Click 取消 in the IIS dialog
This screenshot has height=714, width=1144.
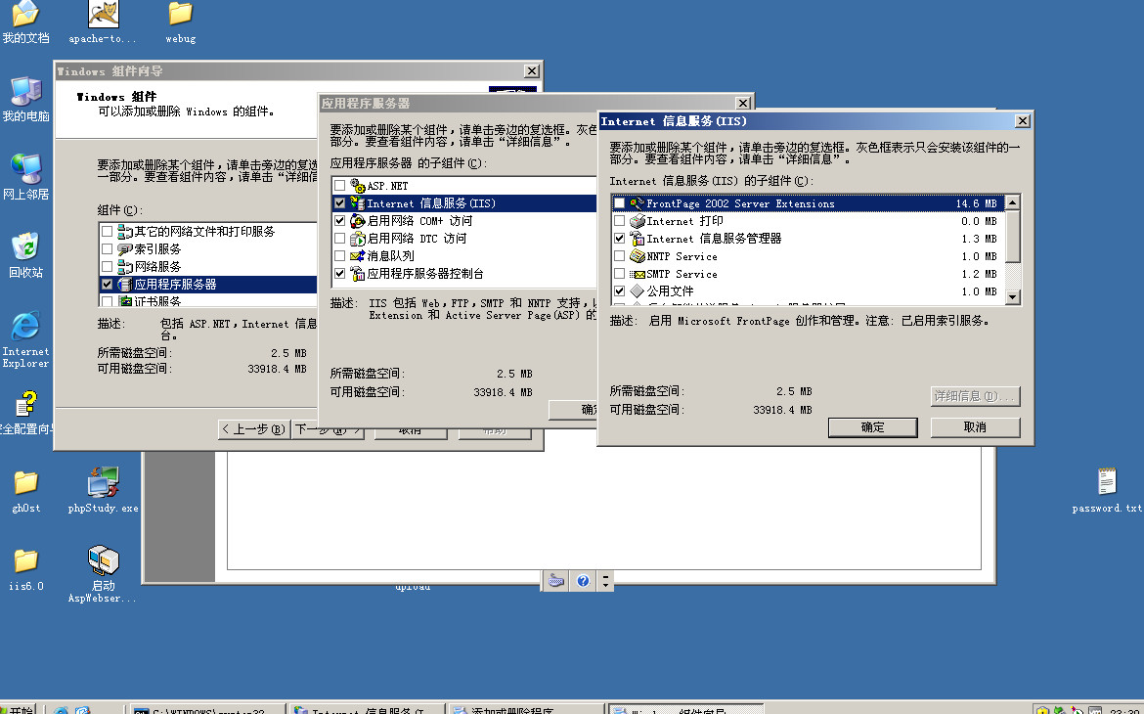click(975, 427)
